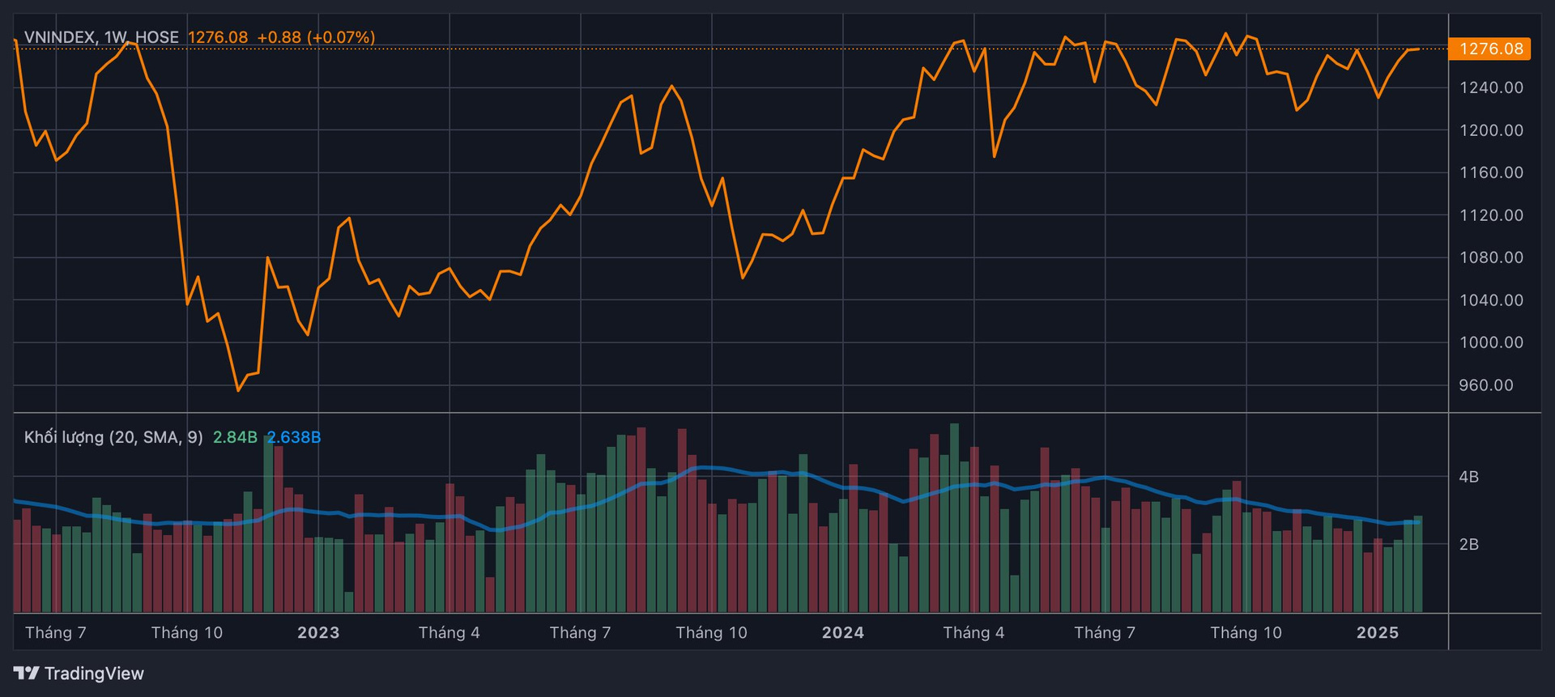The height and width of the screenshot is (697, 1555).
Task: Click the HOSE exchange label
Action: (157, 37)
